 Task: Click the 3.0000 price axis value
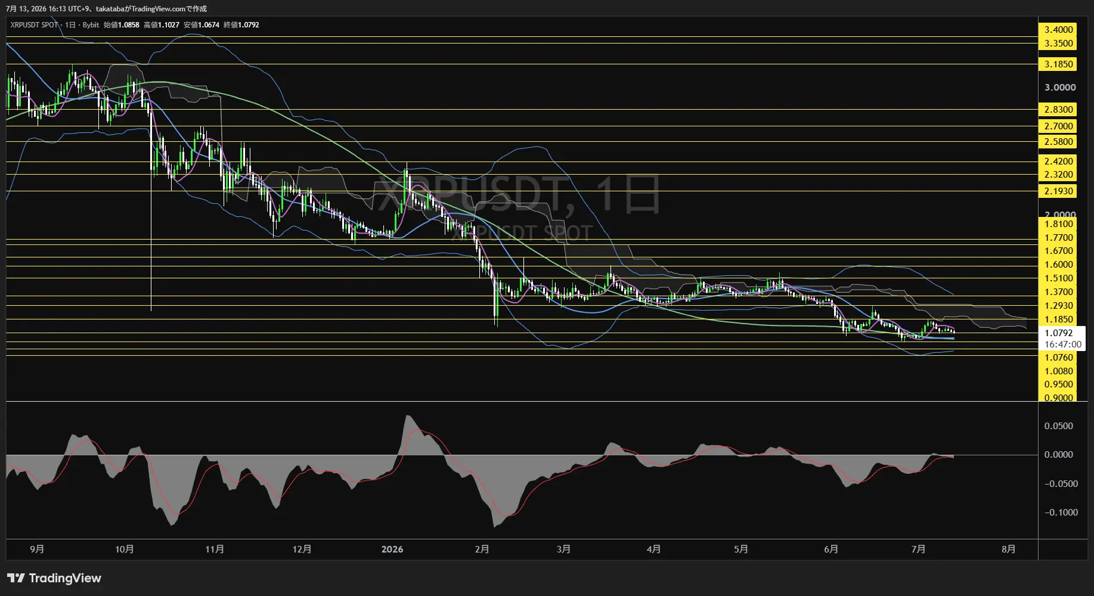1060,88
